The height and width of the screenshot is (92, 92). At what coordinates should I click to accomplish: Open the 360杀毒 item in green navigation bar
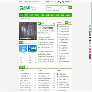click(32, 15)
